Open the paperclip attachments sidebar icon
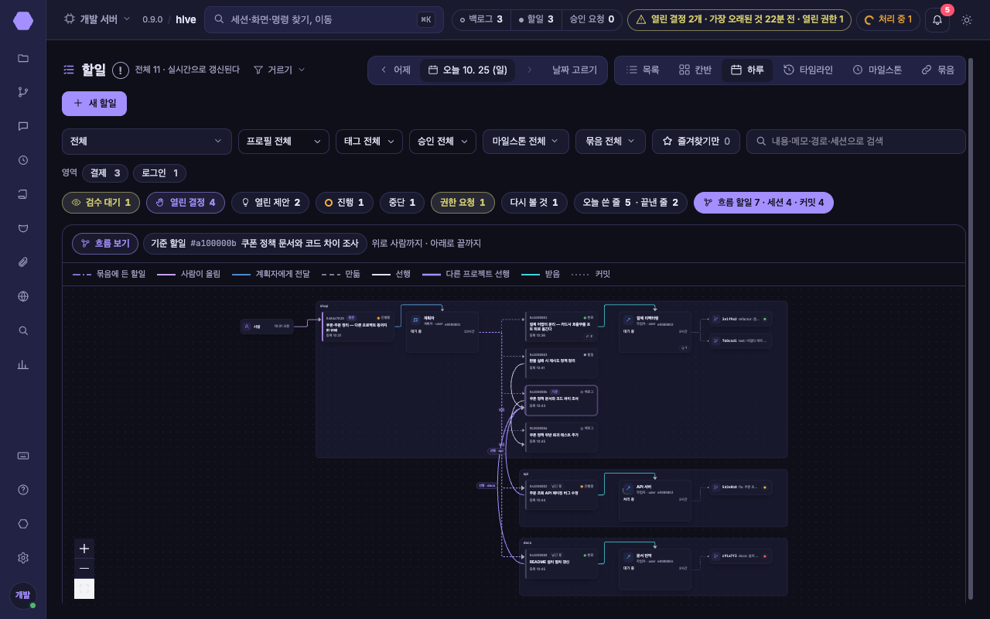Image resolution: width=990 pixels, height=619 pixels. [23, 262]
